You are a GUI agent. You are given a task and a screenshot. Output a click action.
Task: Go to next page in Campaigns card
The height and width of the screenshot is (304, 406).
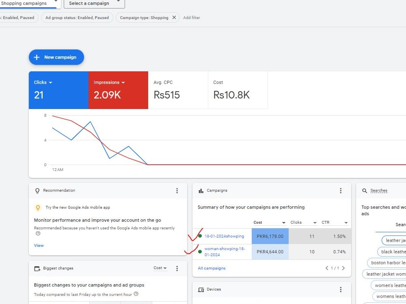point(343,268)
